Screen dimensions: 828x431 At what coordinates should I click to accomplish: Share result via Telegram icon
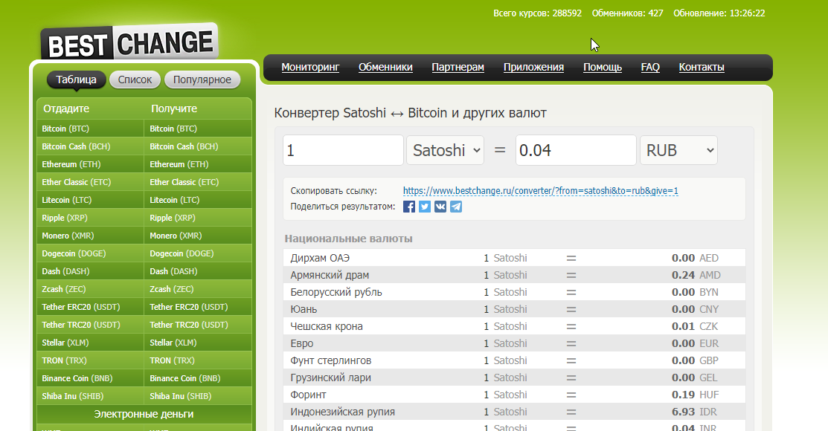tap(456, 207)
